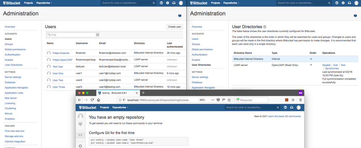Open search engine picker in Pesquisar box

click(237, 100)
